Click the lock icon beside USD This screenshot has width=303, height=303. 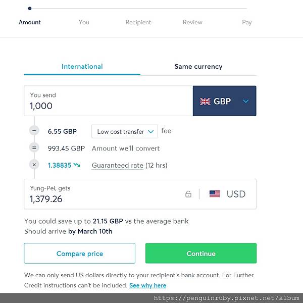coord(188,194)
